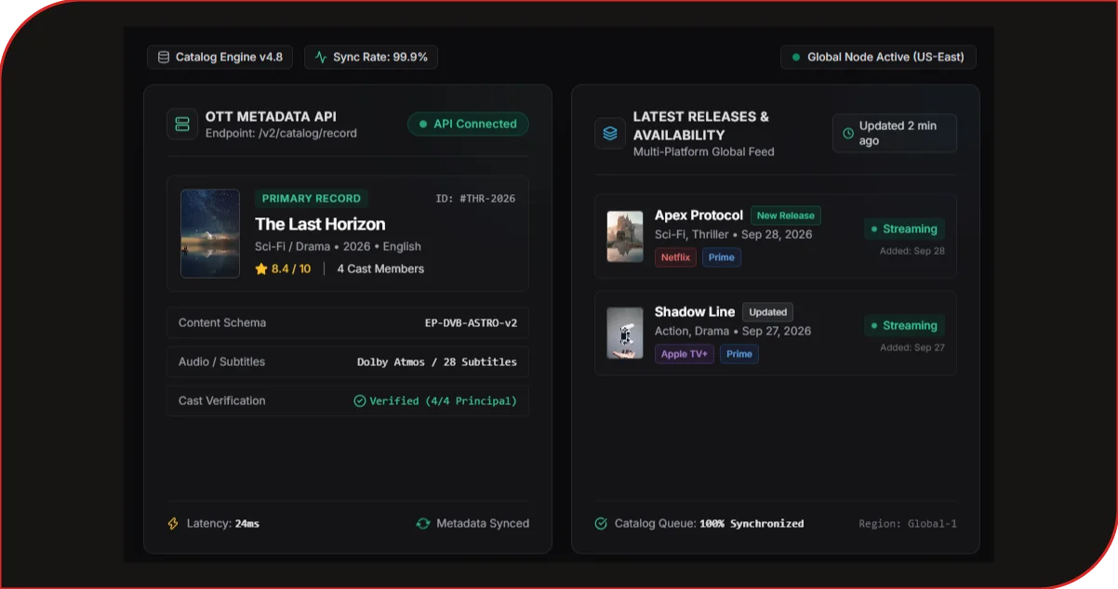Click the Catalog Engine v4.8 chip
1118x589 pixels.
[220, 58]
